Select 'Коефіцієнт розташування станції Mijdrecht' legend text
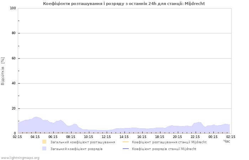 tap(169, 142)
